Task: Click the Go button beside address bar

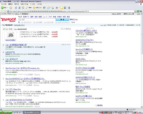Action: tap(139, 11)
